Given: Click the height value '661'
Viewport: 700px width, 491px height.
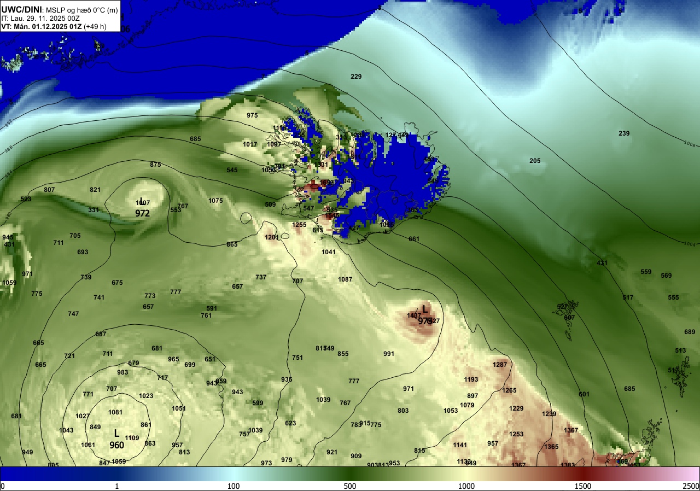Looking at the screenshot, I should (x=414, y=239).
